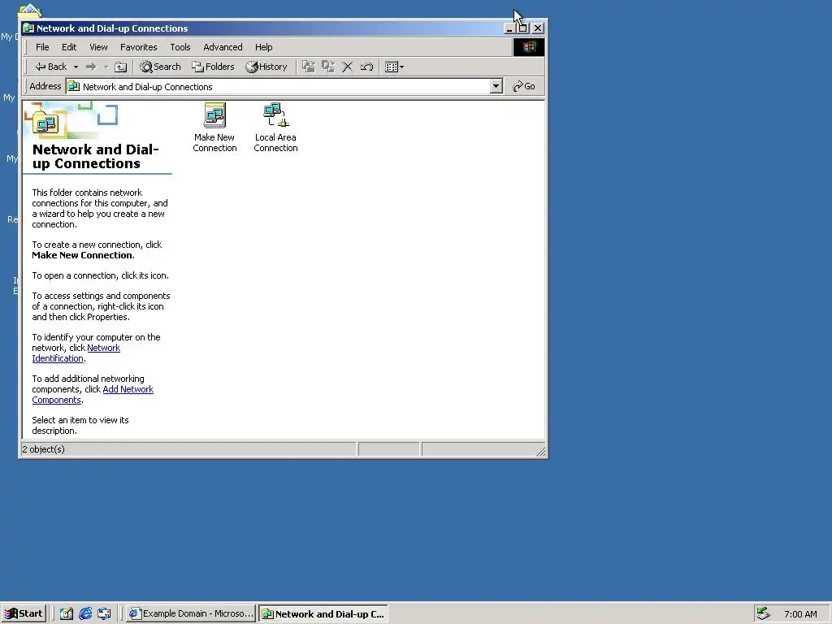Launch Internet Explorer from quick launch
The image size is (832, 624).
tap(85, 613)
